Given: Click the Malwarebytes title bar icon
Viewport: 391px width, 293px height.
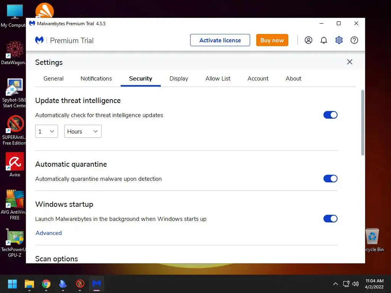Looking at the screenshot, I should tap(32, 23).
